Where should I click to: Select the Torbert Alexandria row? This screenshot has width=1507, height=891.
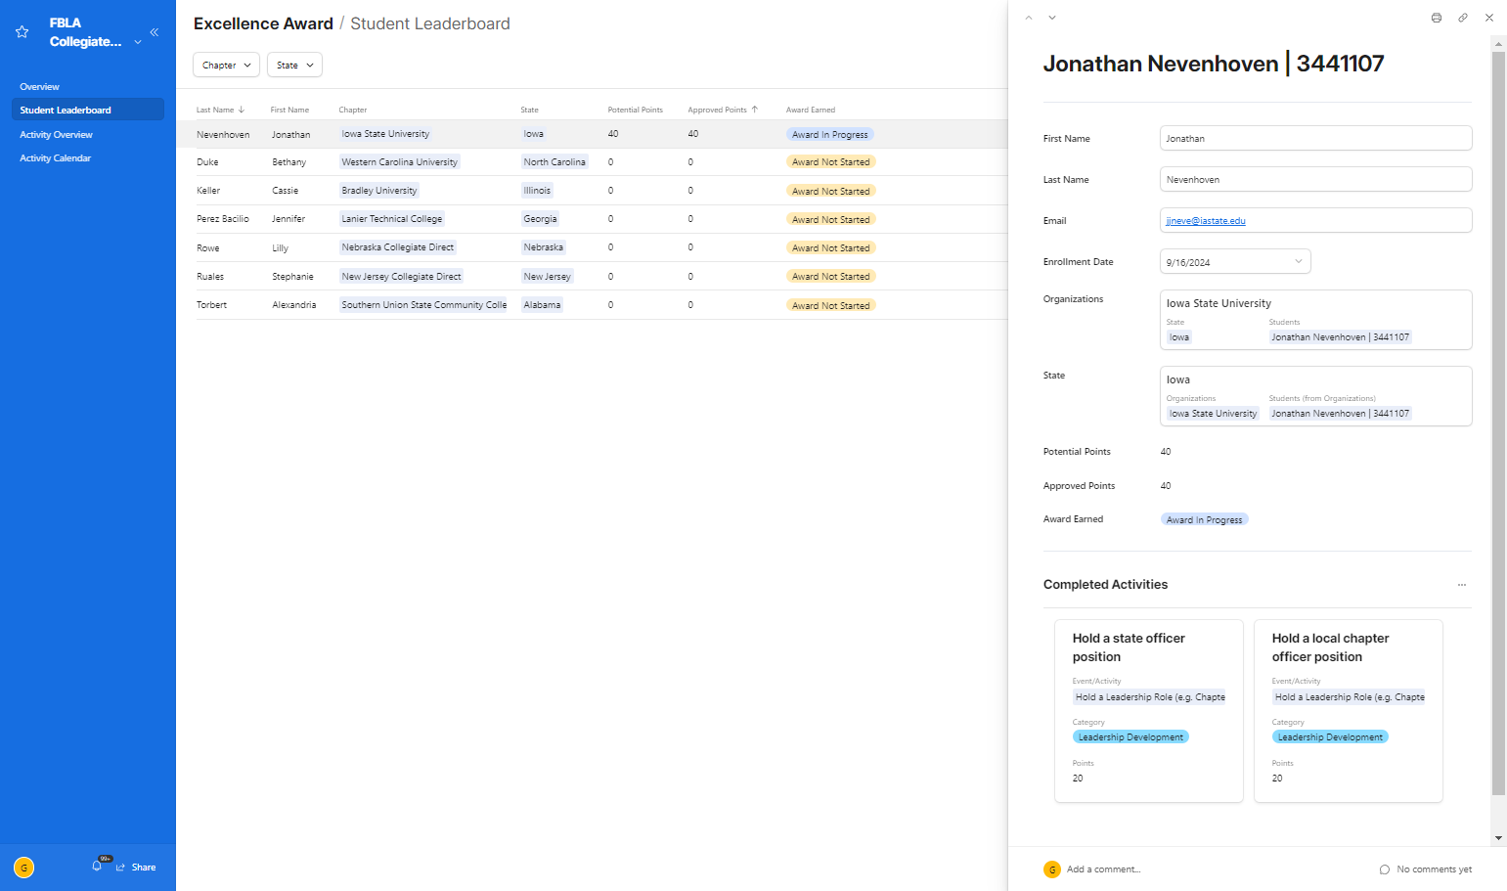click(x=592, y=305)
